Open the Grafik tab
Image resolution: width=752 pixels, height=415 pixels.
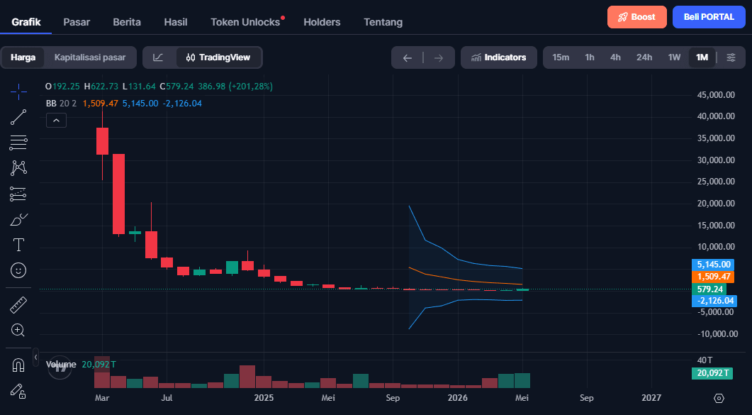[26, 22]
